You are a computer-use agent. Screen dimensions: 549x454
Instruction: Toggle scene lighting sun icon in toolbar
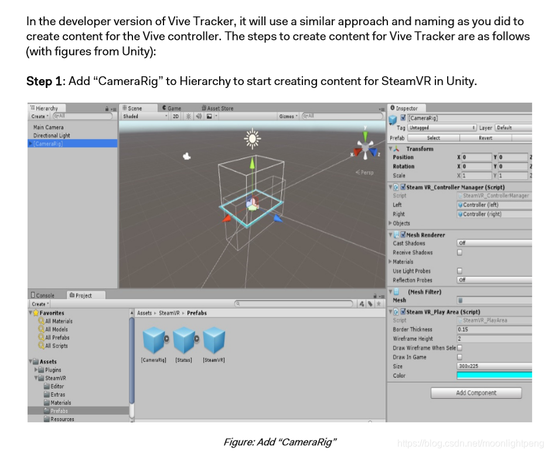(x=188, y=116)
